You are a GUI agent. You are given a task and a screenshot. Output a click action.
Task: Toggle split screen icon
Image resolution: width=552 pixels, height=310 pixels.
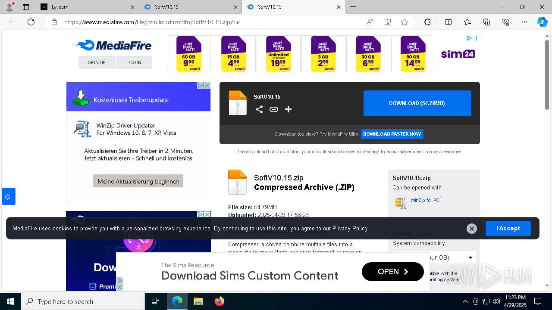point(448,22)
